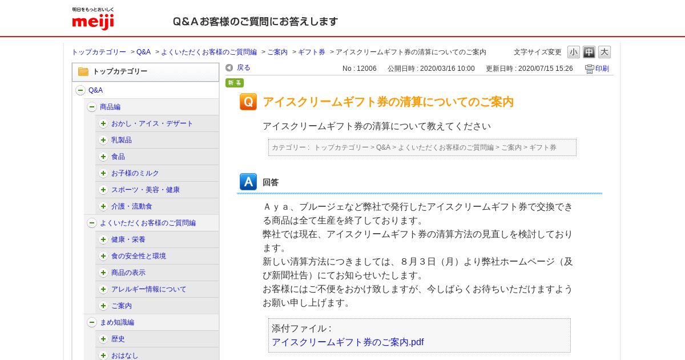Click the title アイスクリームギフト券の清算についてのご案内
Image resolution: width=685 pixels, height=360 pixels.
[388, 102]
